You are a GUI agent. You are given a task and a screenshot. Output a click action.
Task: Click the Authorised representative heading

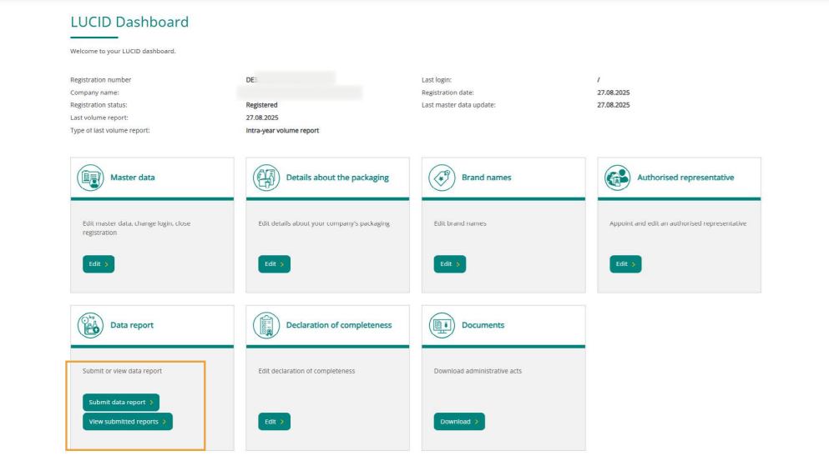tap(685, 178)
